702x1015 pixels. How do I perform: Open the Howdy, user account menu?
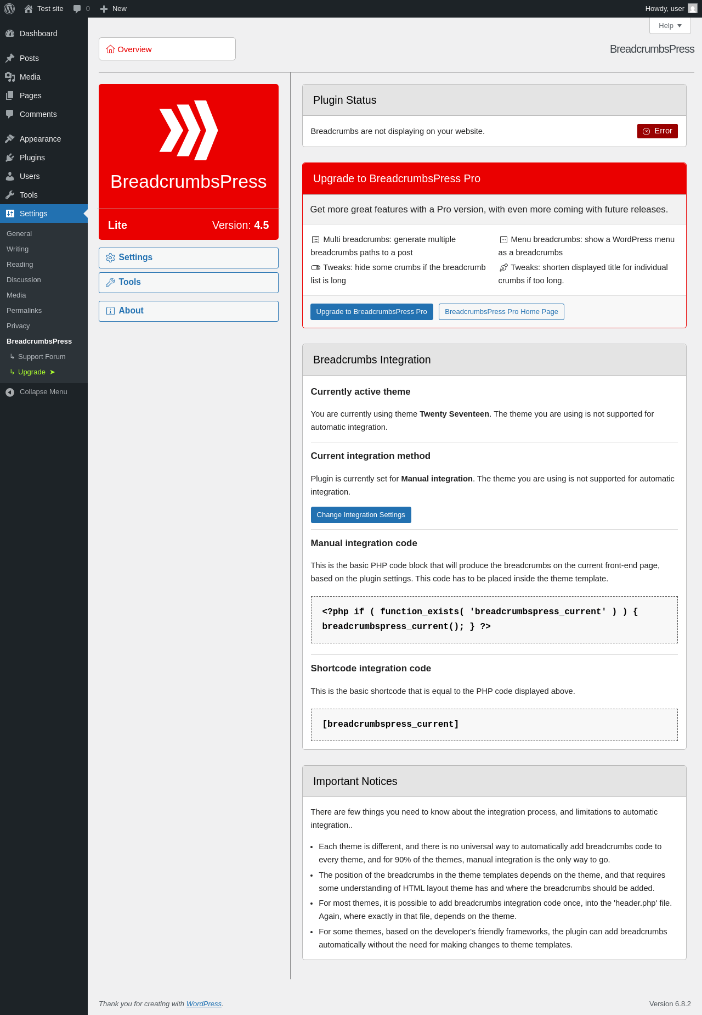click(x=671, y=9)
